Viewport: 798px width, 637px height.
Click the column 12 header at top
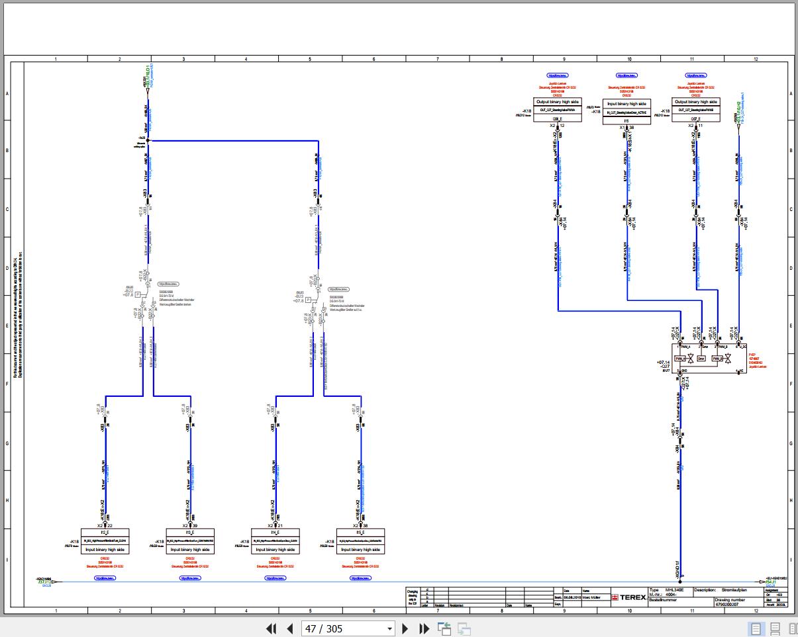[755, 60]
